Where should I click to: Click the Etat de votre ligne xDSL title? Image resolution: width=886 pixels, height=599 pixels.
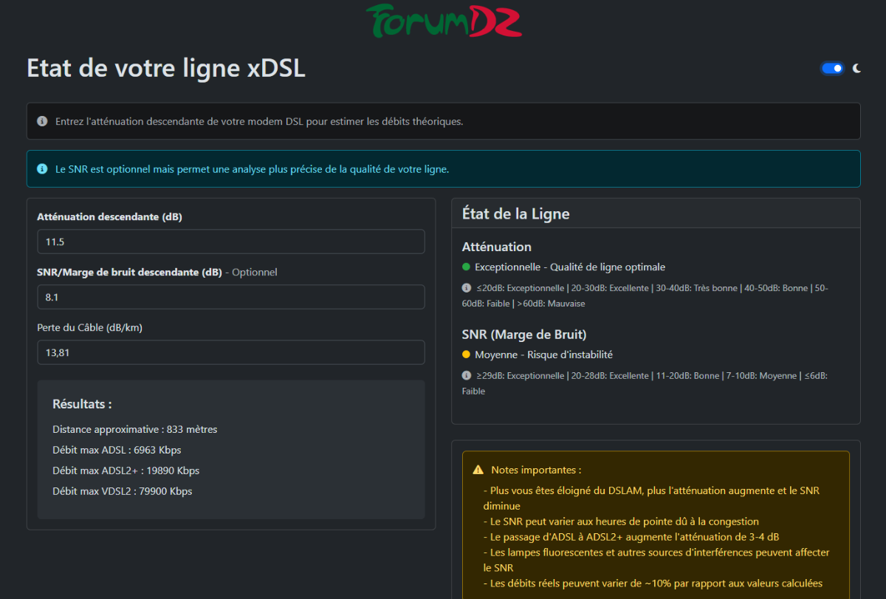click(166, 69)
